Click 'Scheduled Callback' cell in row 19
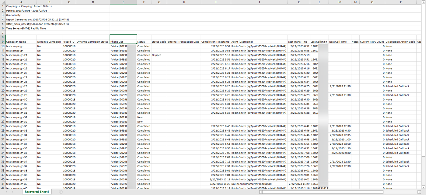The width and height of the screenshot is (426, 195). (400, 86)
